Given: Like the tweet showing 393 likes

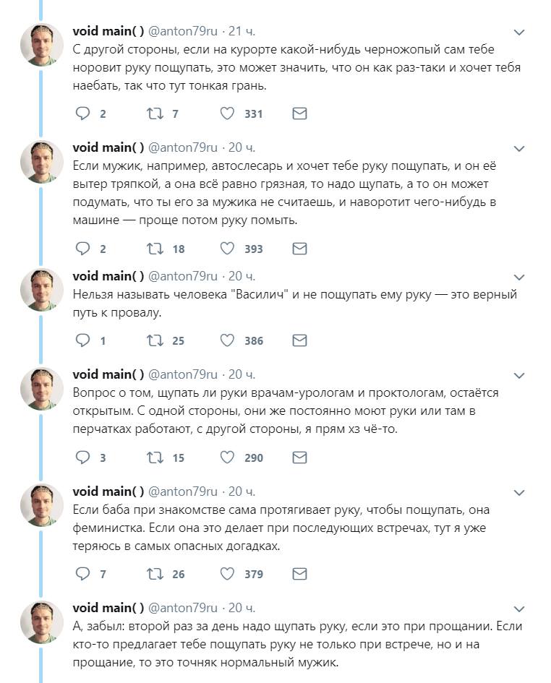Looking at the screenshot, I should (226, 249).
